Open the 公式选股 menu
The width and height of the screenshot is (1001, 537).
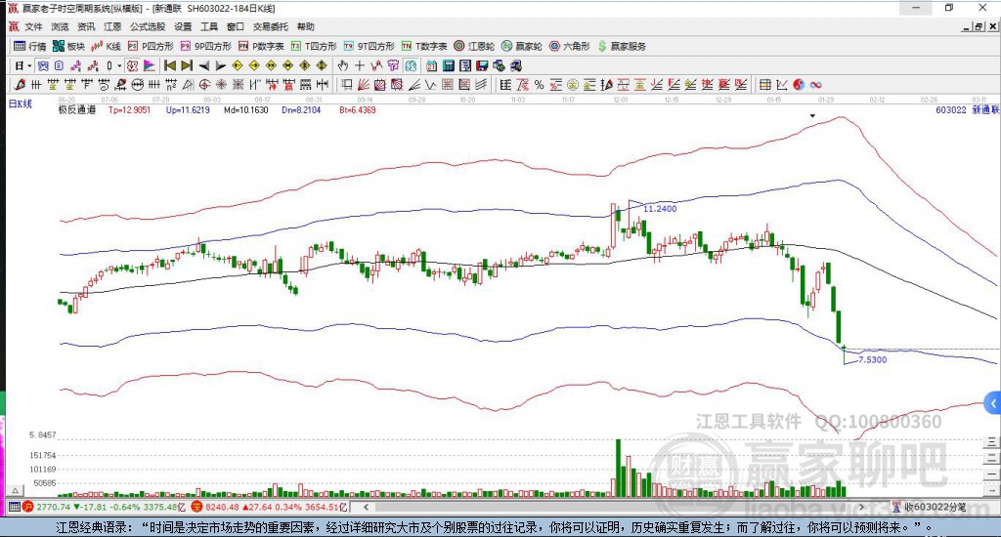click(148, 26)
